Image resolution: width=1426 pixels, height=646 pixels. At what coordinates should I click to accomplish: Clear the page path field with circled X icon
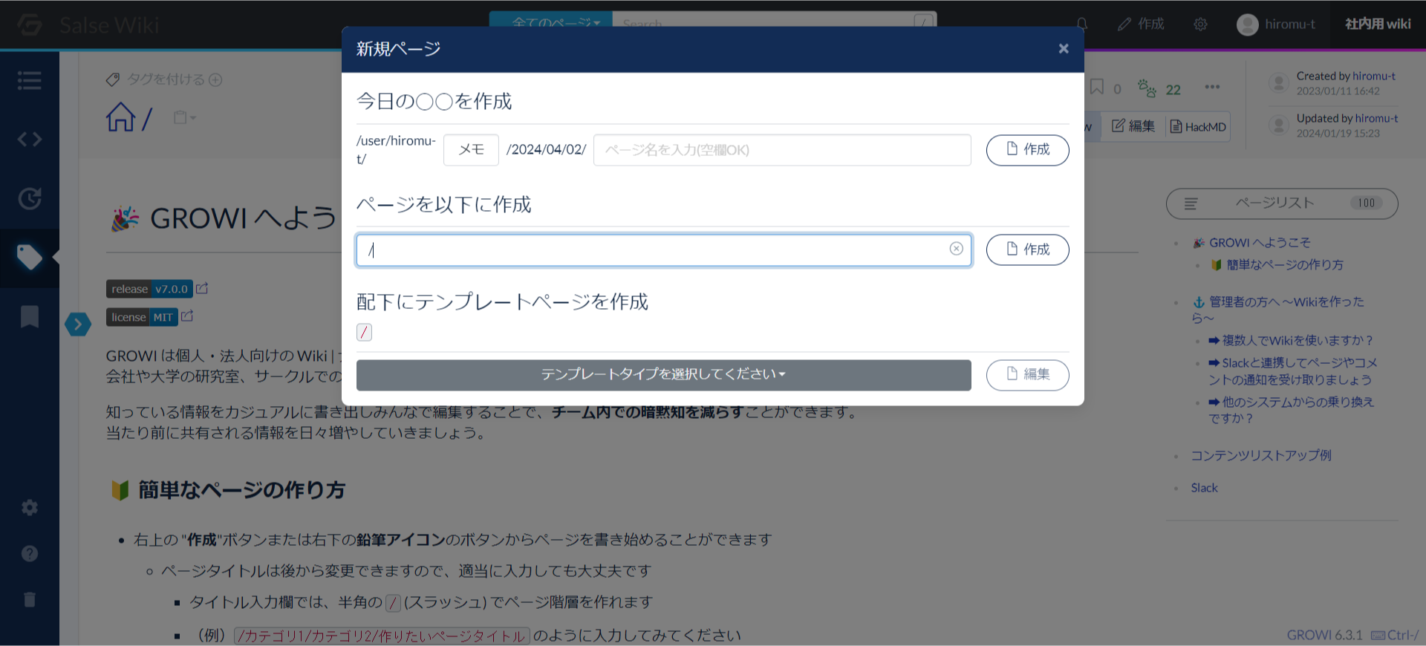pyautogui.click(x=957, y=249)
